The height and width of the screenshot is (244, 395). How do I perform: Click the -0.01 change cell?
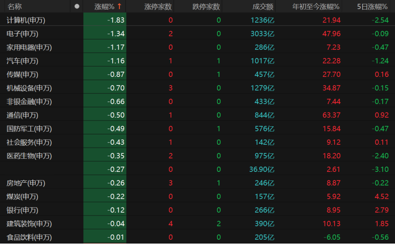(x=105, y=237)
